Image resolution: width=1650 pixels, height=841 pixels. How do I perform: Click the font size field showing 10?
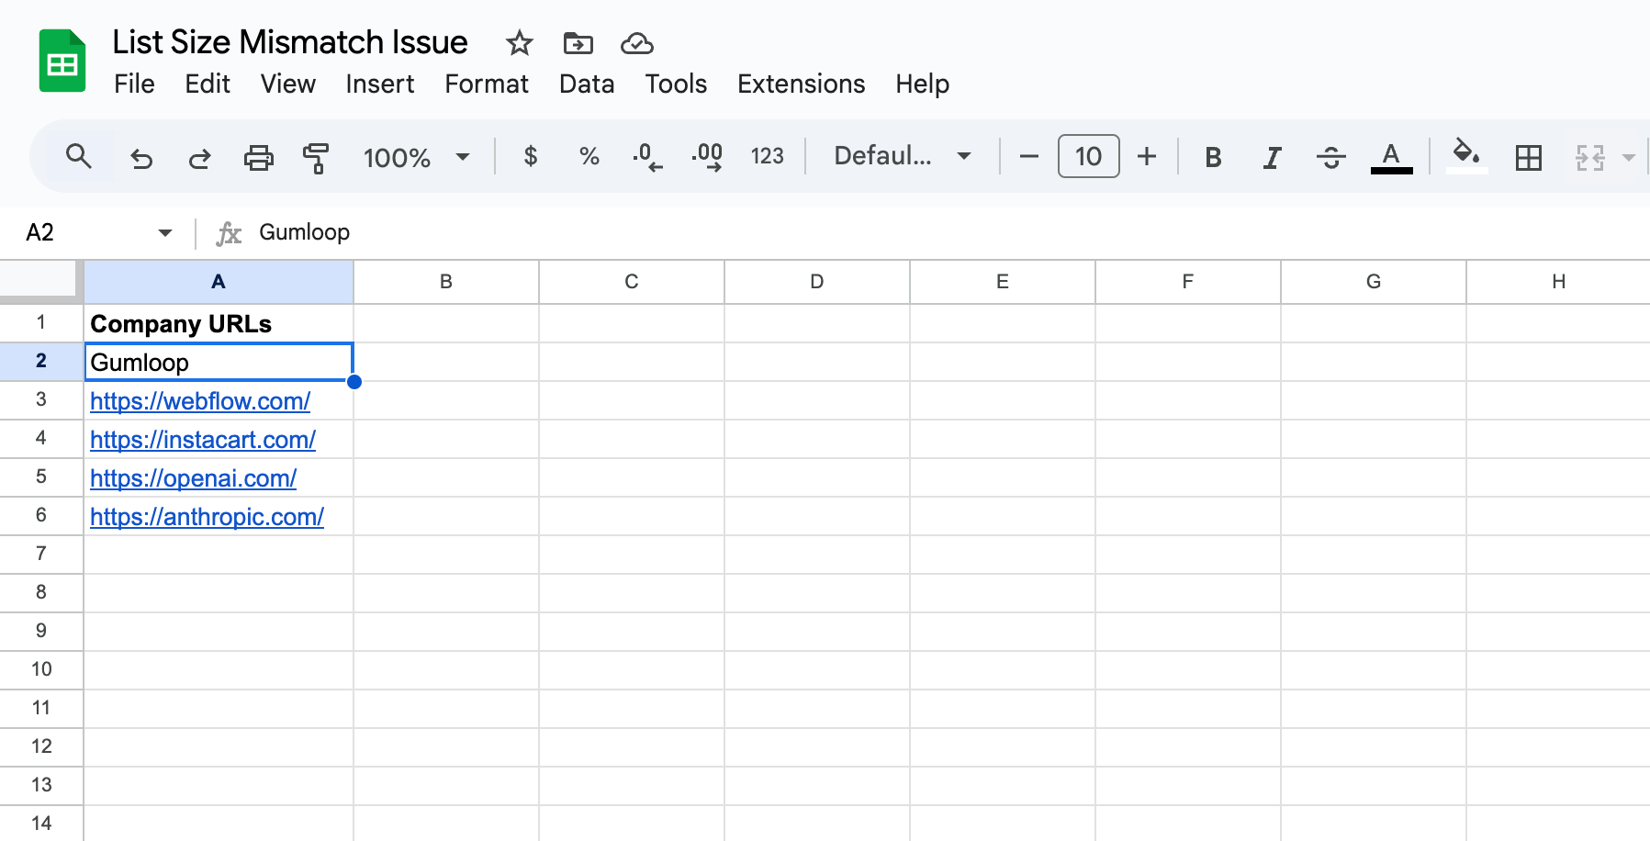click(1088, 156)
